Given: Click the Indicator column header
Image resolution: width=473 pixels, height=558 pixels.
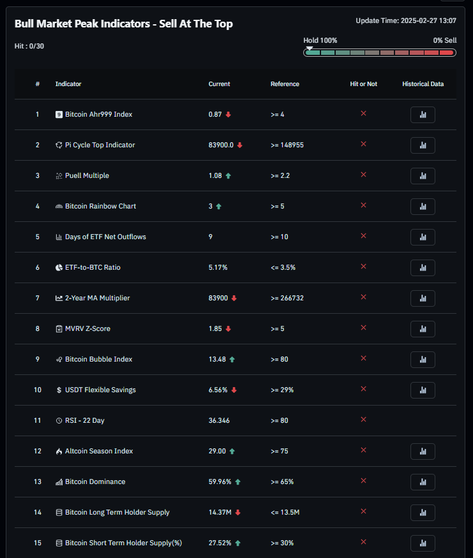Looking at the screenshot, I should [68, 84].
